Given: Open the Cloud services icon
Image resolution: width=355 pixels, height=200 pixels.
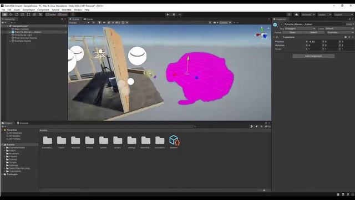Looking at the screenshot, I should pyautogui.click(x=296, y=14).
